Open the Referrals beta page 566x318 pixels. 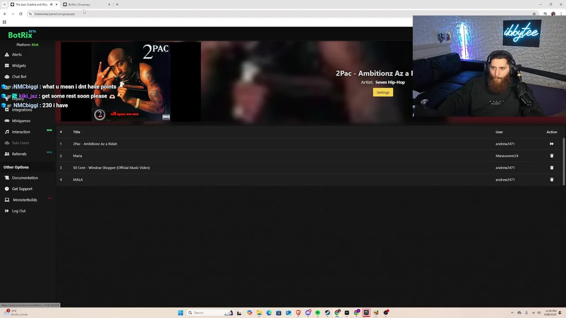point(19,154)
